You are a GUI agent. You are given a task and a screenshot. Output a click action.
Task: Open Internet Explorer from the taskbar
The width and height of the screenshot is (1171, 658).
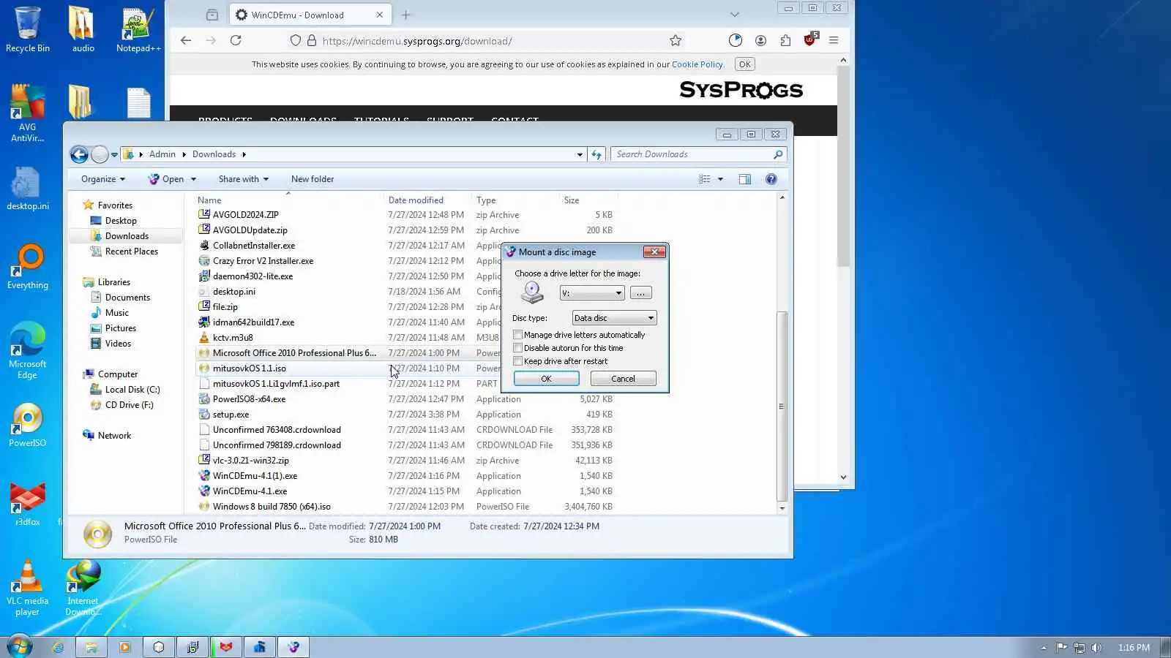coord(58,647)
